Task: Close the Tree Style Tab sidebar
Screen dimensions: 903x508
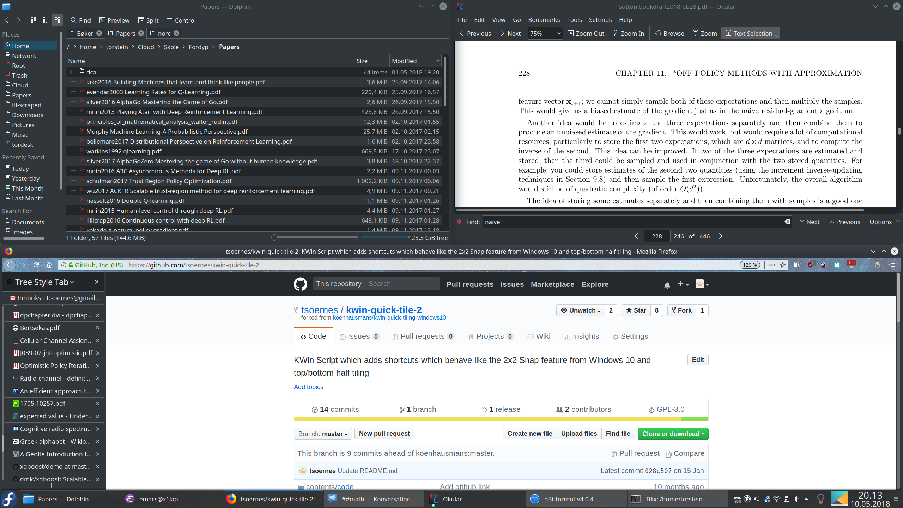Action: pos(97,282)
